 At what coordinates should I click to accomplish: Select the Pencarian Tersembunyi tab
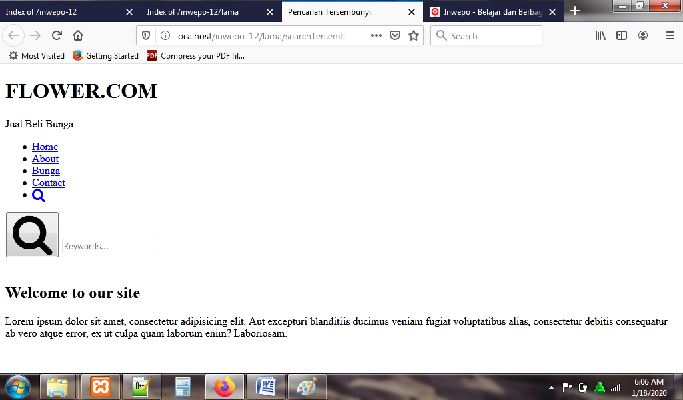(352, 12)
